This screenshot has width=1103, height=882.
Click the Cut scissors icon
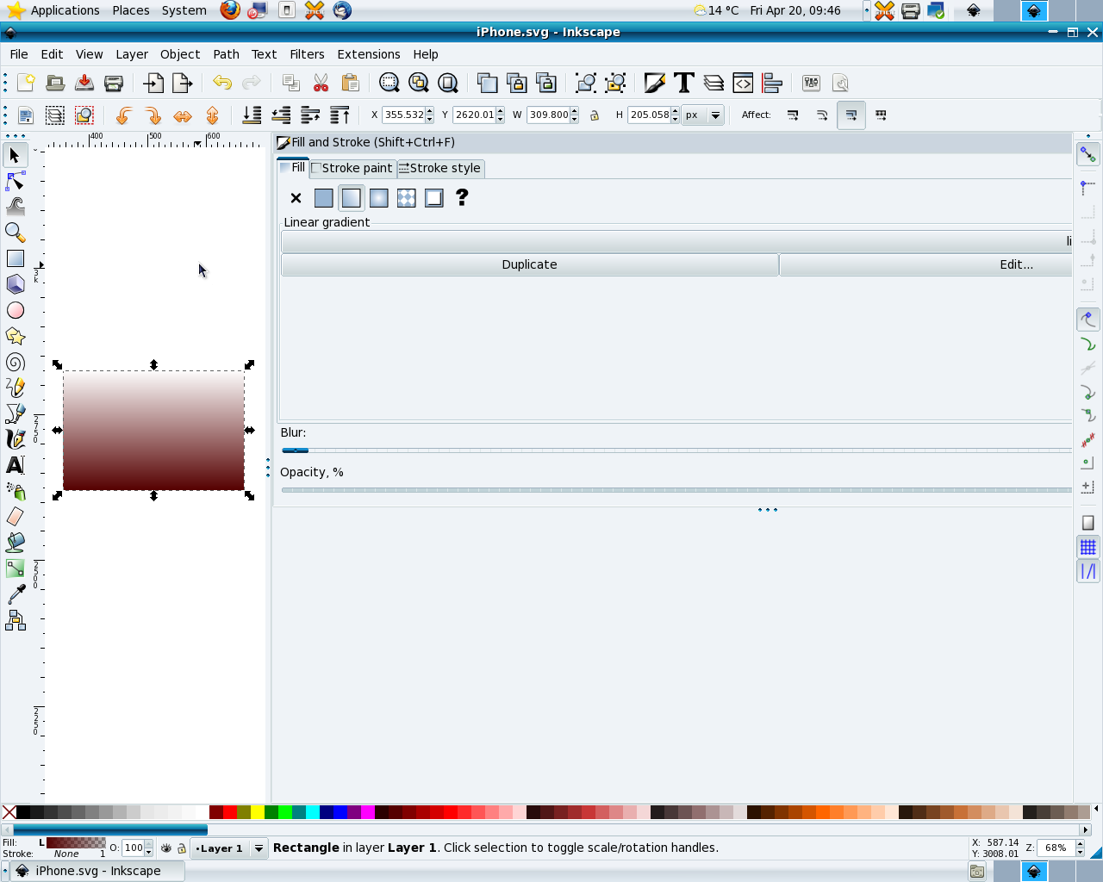click(321, 83)
